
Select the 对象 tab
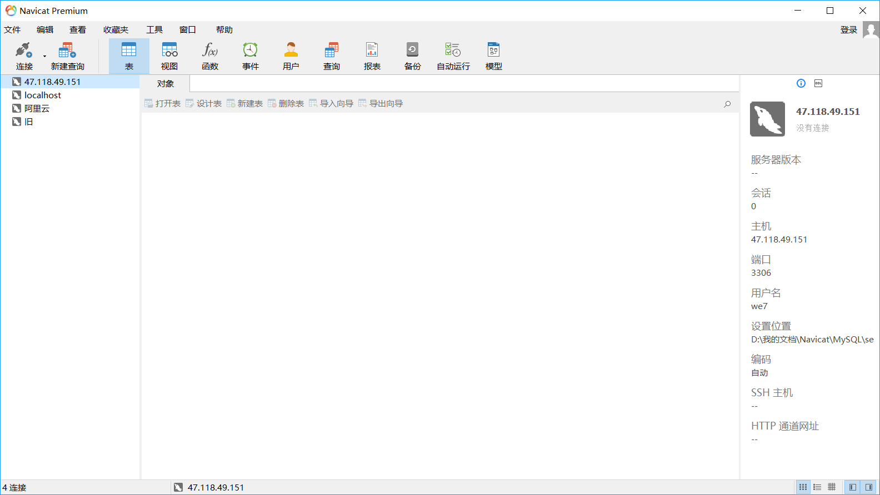point(166,84)
